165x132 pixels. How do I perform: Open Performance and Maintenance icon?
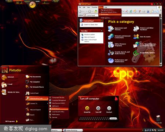click(111, 60)
